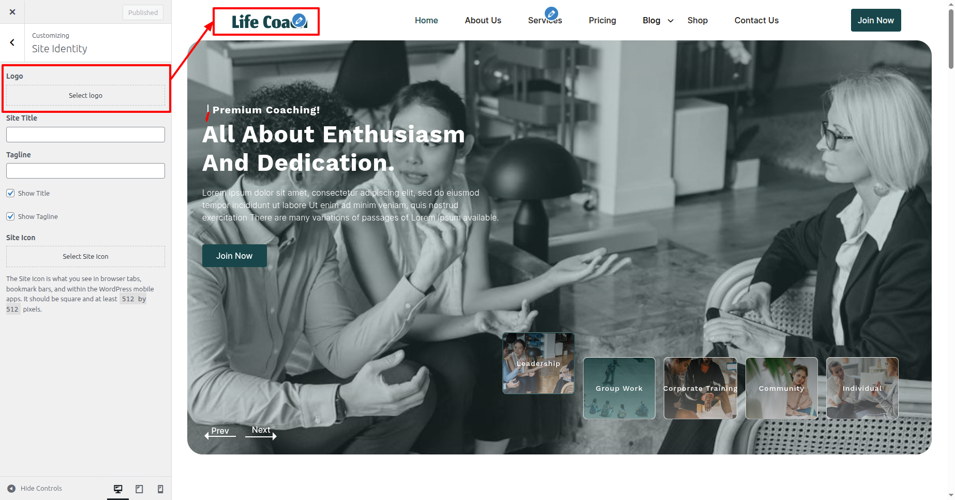Click the edit pencil icon over Services menu
This screenshot has height=500, width=955.
[551, 13]
